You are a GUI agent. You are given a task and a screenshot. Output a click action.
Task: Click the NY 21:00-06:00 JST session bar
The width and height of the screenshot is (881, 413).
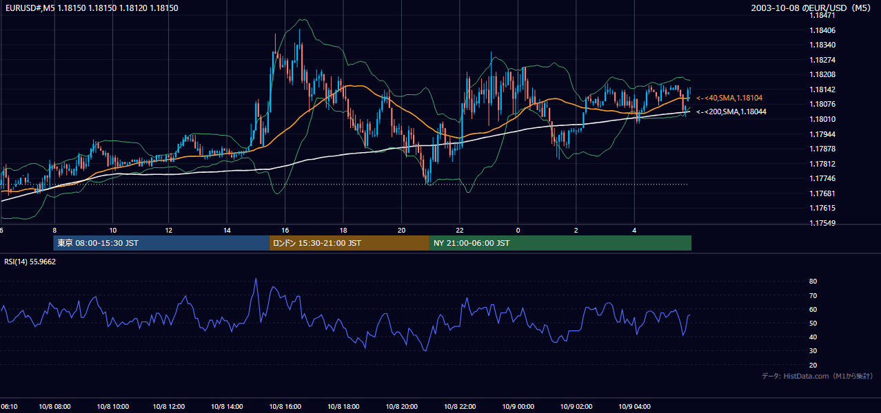pyautogui.click(x=560, y=243)
